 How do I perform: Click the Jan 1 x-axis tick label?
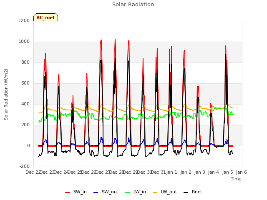pyautogui.click(x=171, y=172)
